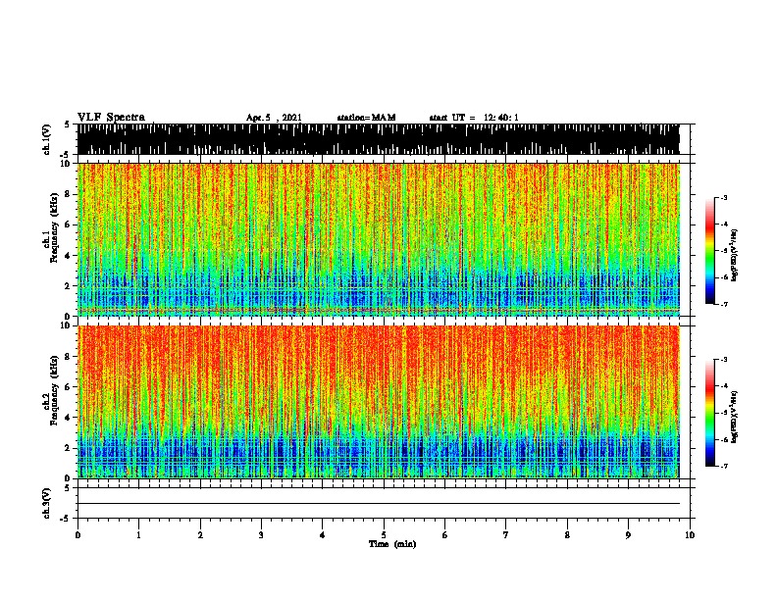Click the '4' kHz tick of ch.1 spectrogram

(69, 256)
